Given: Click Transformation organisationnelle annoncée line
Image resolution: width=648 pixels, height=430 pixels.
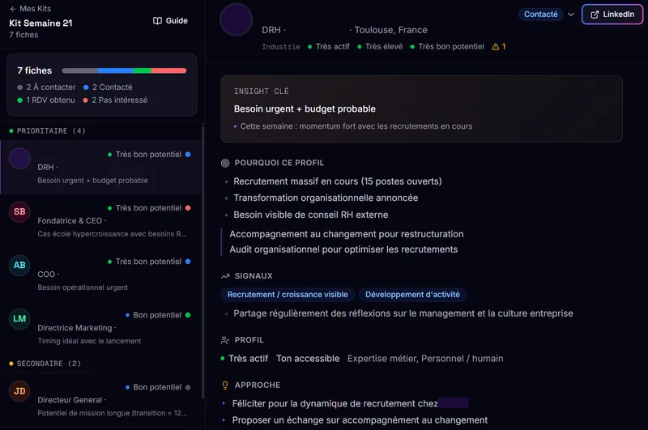Looking at the screenshot, I should (x=326, y=198).
